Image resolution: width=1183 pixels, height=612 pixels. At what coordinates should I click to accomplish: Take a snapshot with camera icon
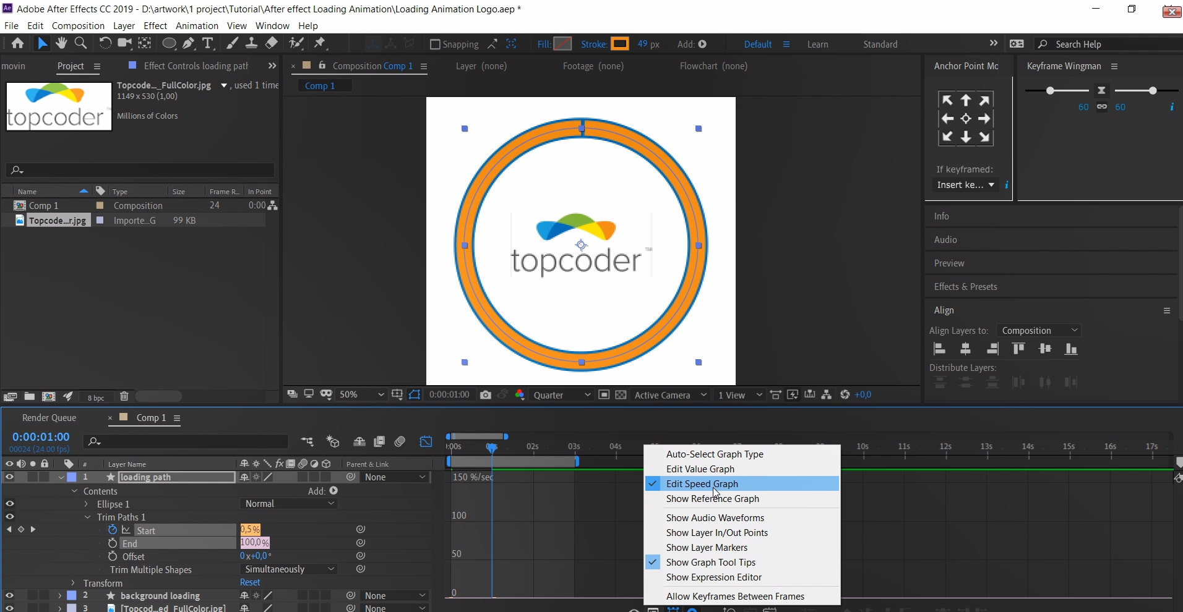[x=486, y=394]
